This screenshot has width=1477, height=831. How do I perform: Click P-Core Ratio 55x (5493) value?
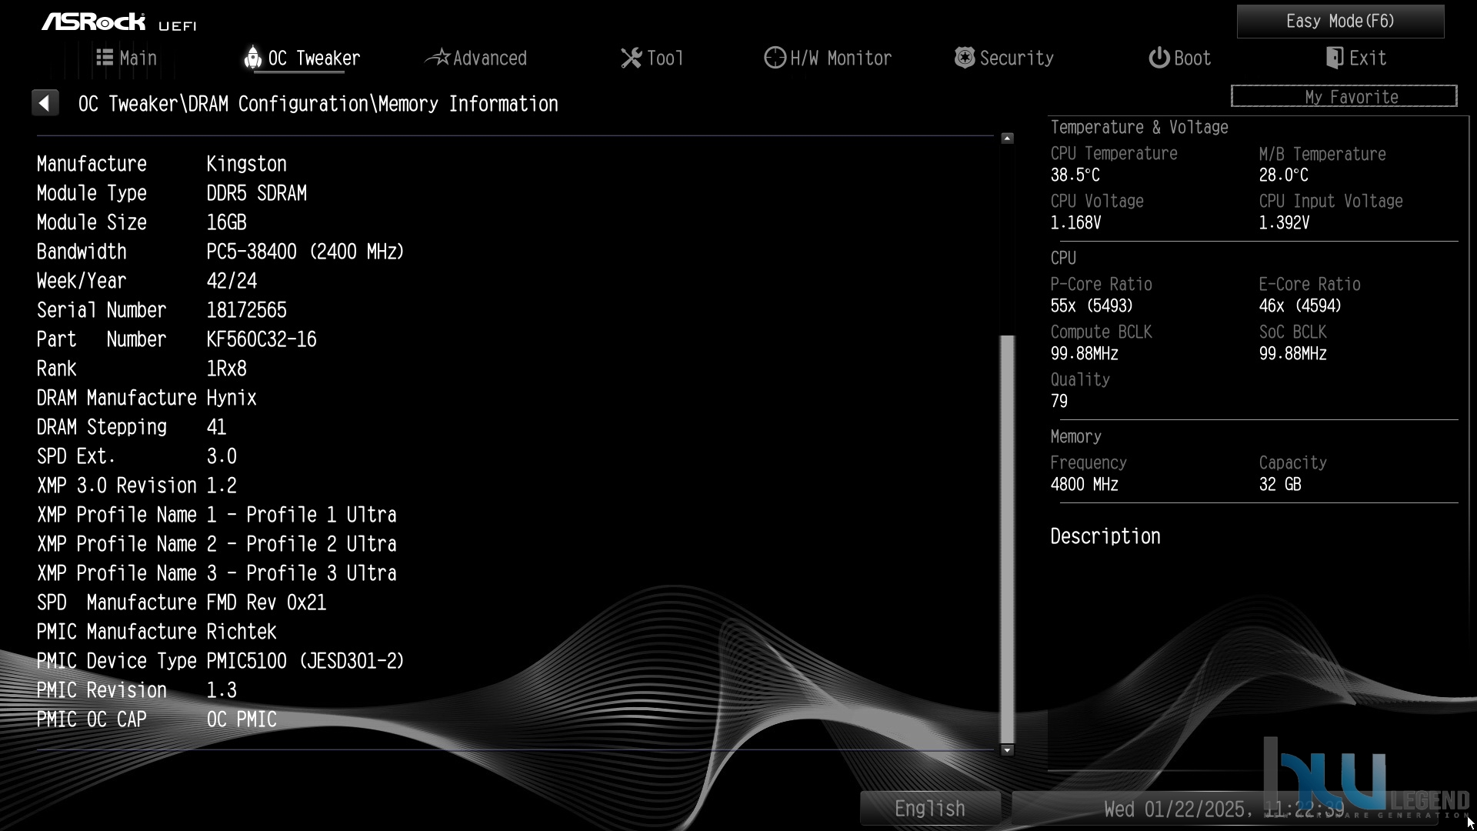pyautogui.click(x=1092, y=306)
